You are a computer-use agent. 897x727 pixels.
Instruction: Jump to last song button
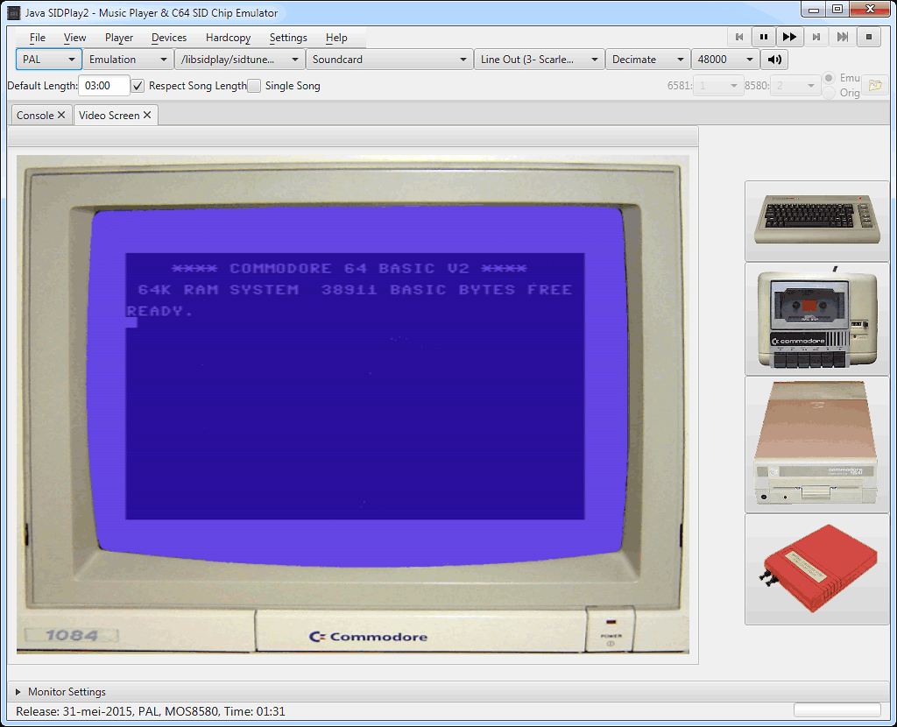[x=843, y=37]
